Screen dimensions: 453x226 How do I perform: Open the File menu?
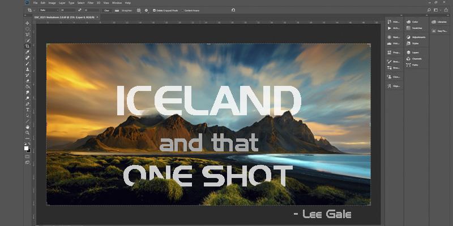click(36, 3)
